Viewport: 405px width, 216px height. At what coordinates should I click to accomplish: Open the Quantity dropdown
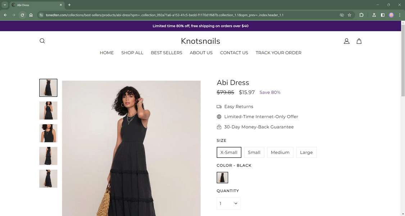(228, 203)
